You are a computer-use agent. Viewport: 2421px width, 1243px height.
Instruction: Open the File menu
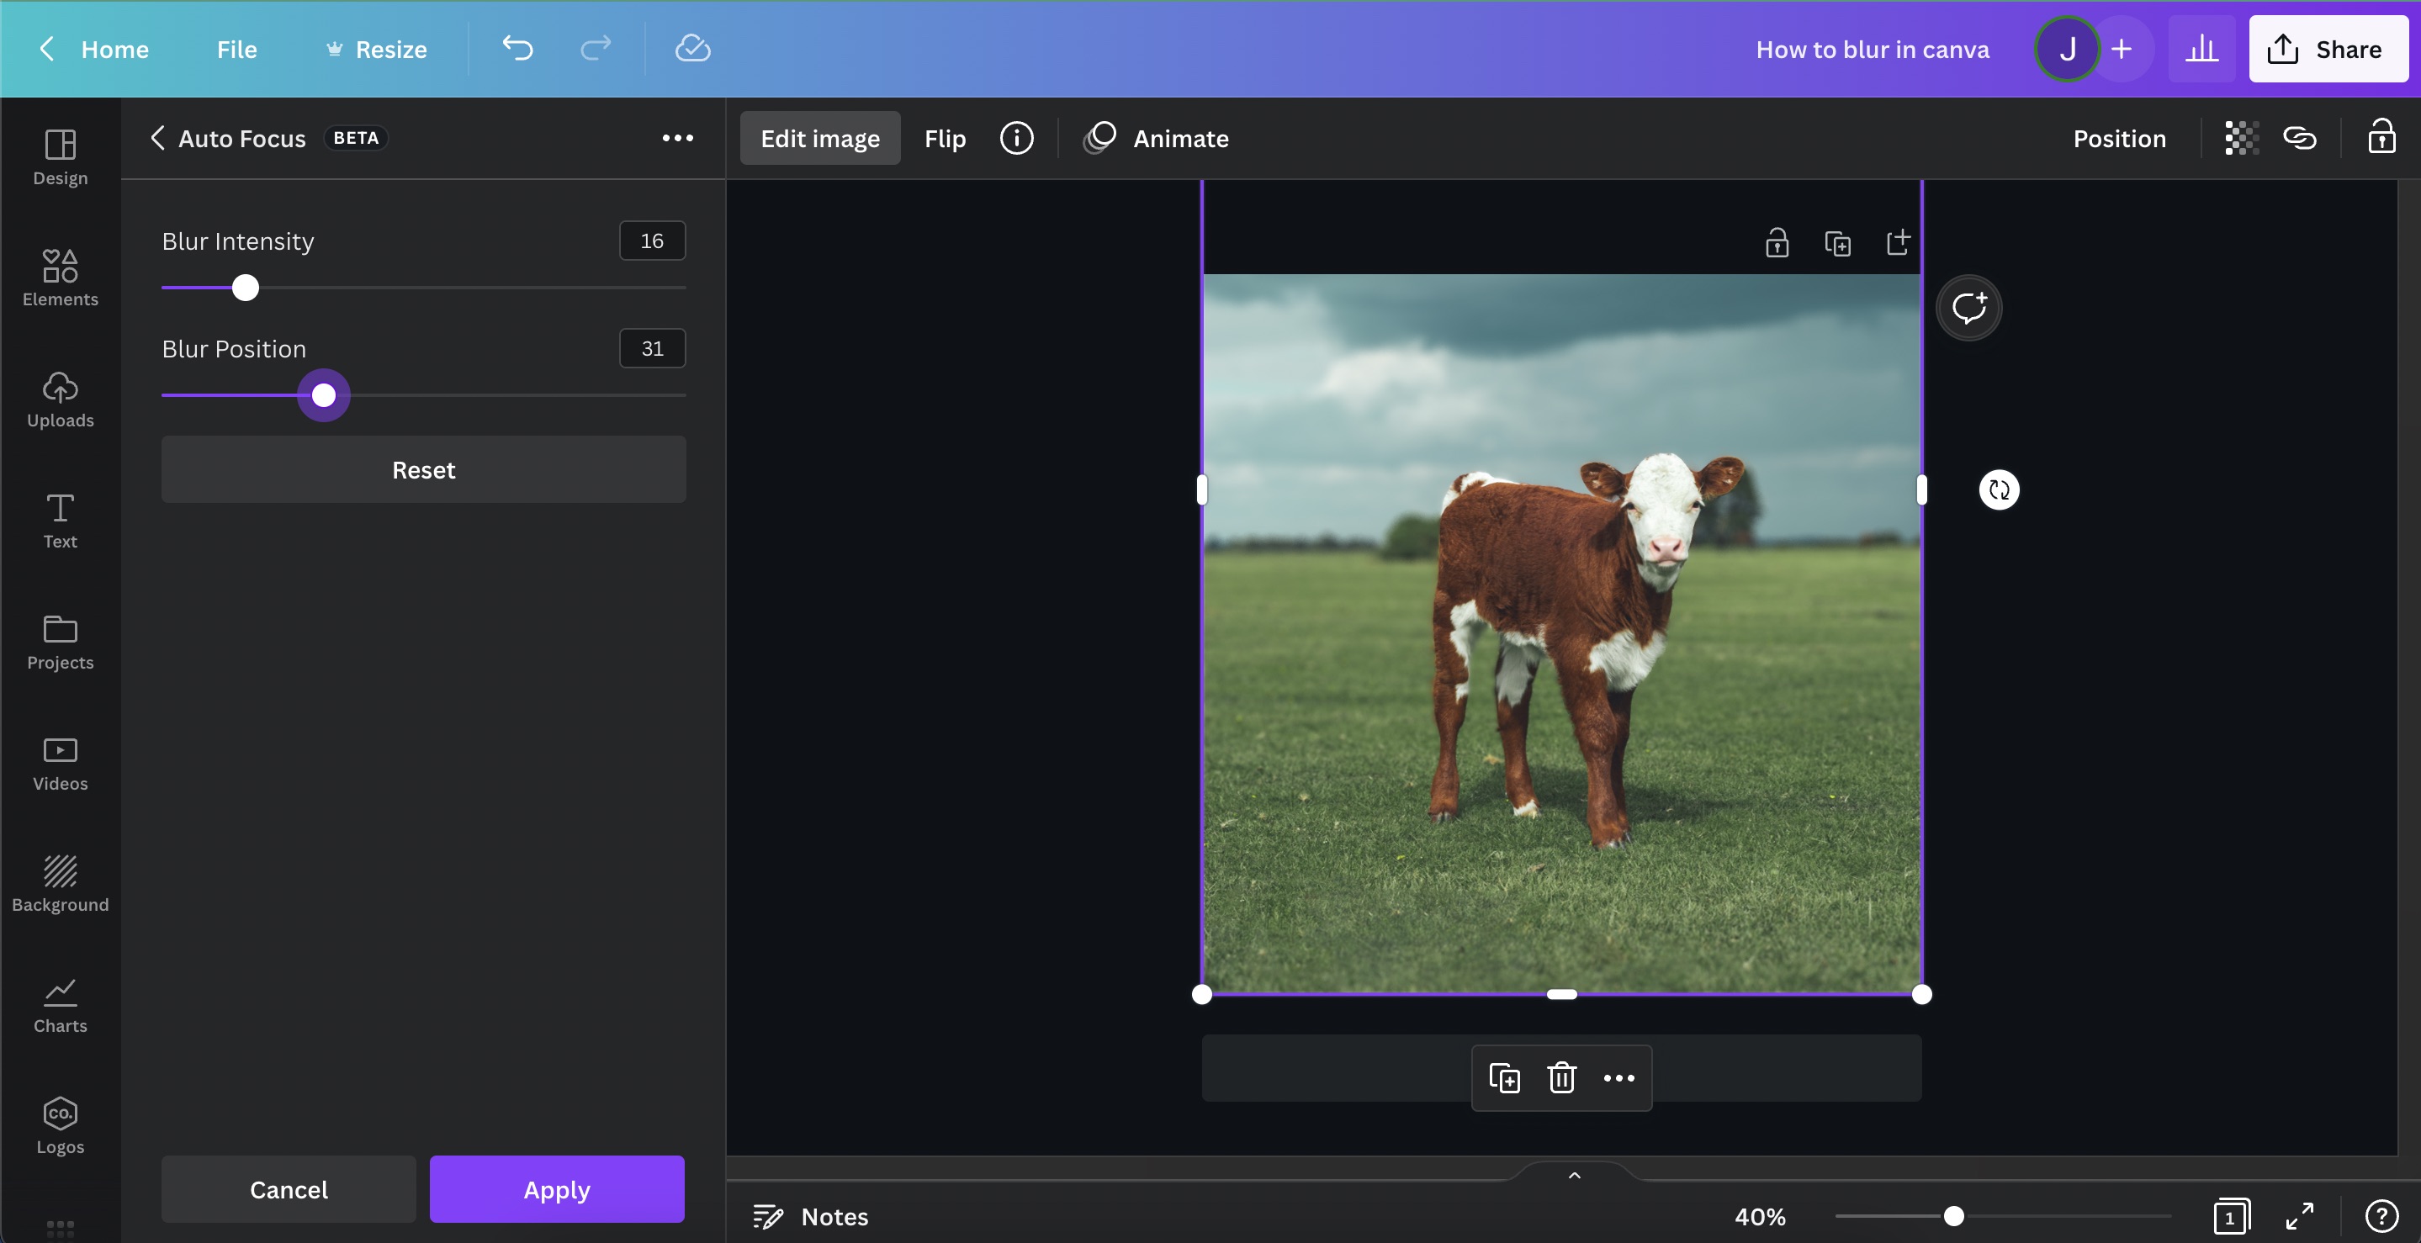click(236, 49)
